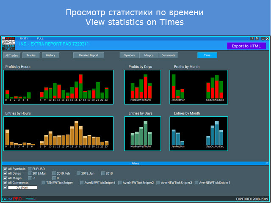Uncheck the All Dates checkbox
This screenshot has width=271, height=203.
6,173
